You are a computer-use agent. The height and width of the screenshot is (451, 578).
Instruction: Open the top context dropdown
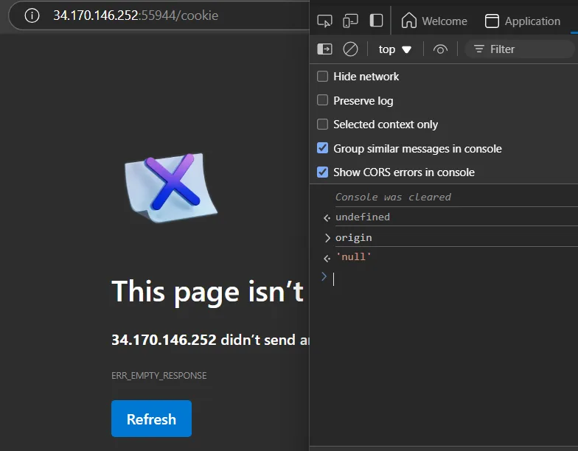tap(395, 49)
